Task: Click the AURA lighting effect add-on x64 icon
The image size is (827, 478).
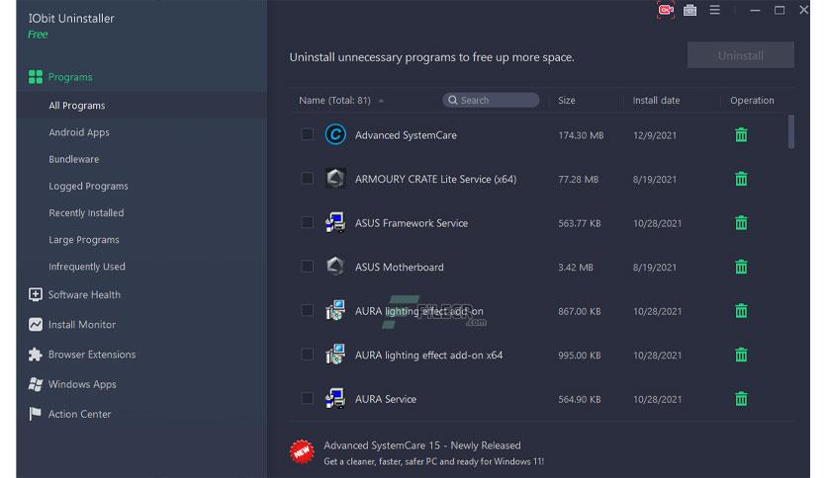Action: coord(335,355)
